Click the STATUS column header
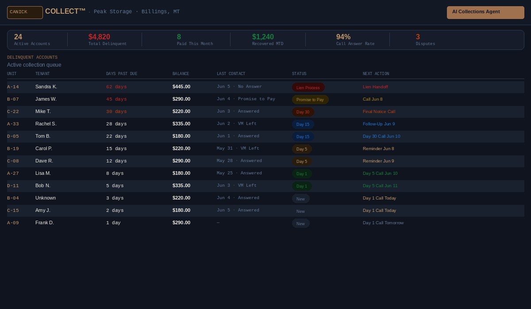 [x=299, y=74]
